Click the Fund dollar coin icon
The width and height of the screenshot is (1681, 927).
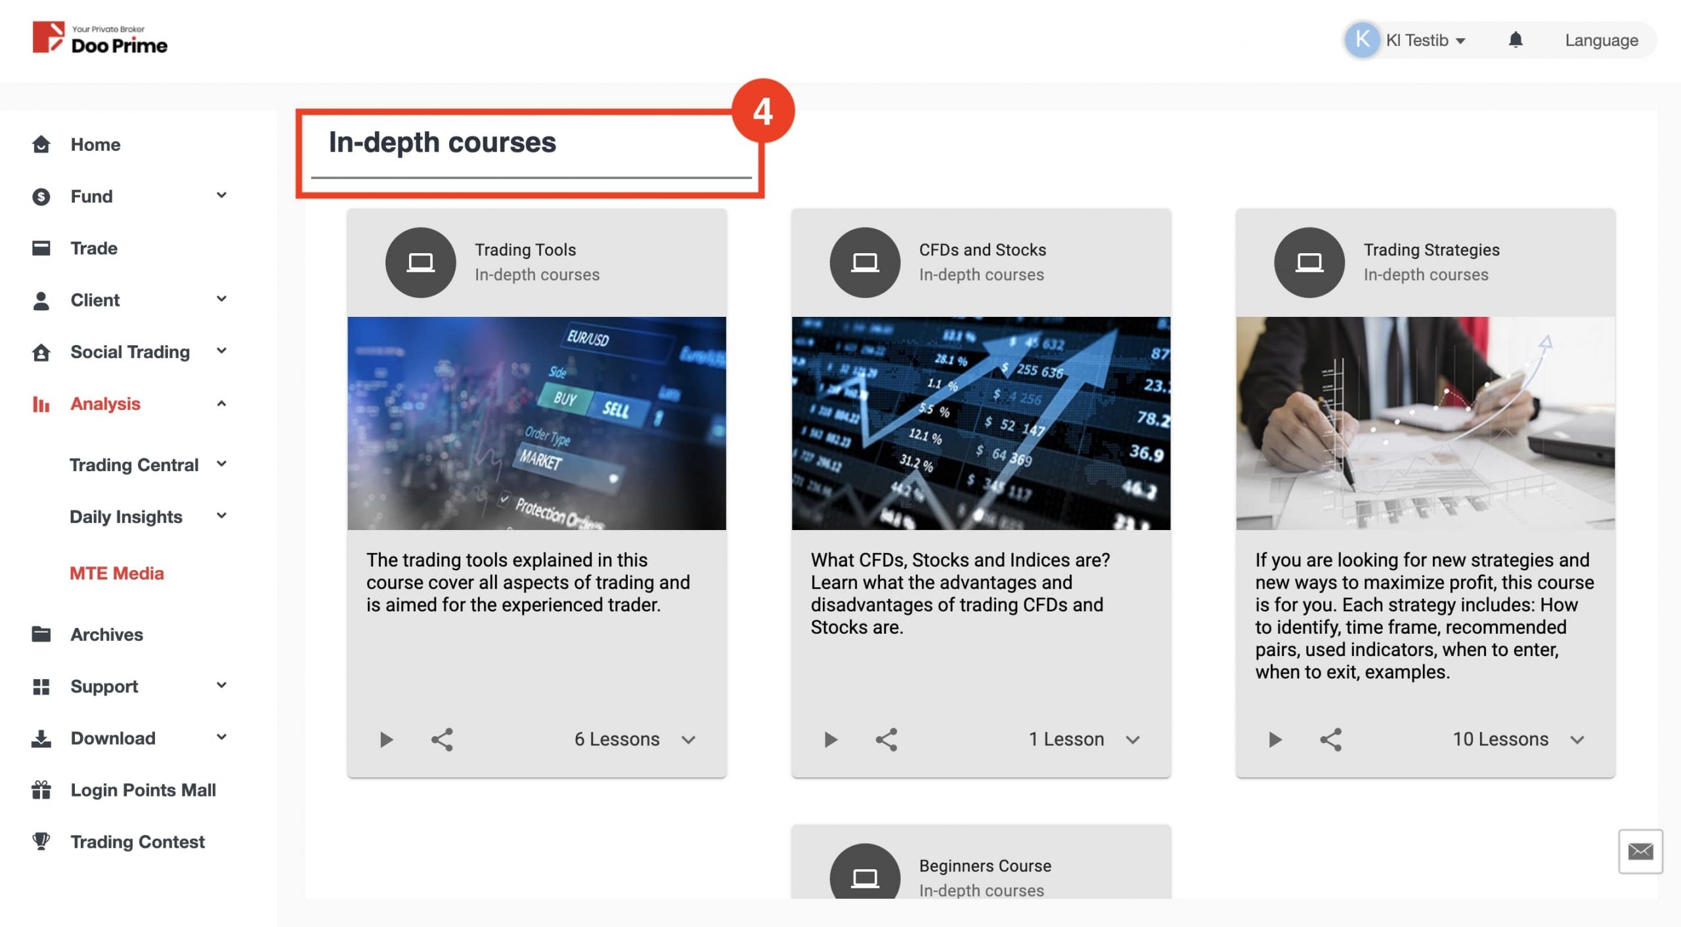pyautogui.click(x=41, y=196)
